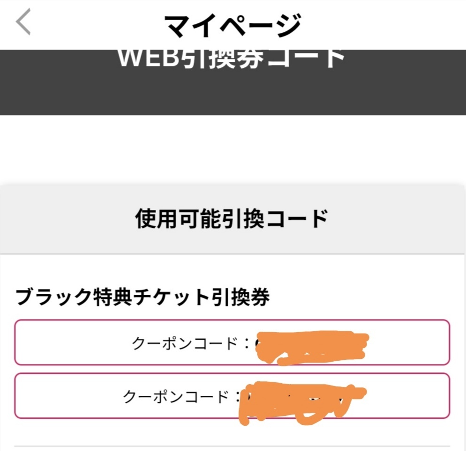Select the 使用可能引換コード section header
466x451 pixels.
pyautogui.click(x=232, y=218)
